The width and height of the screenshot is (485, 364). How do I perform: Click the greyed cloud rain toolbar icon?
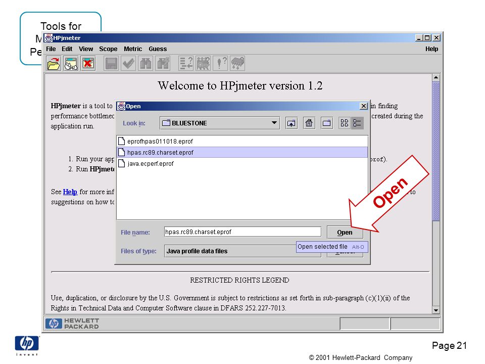237,64
